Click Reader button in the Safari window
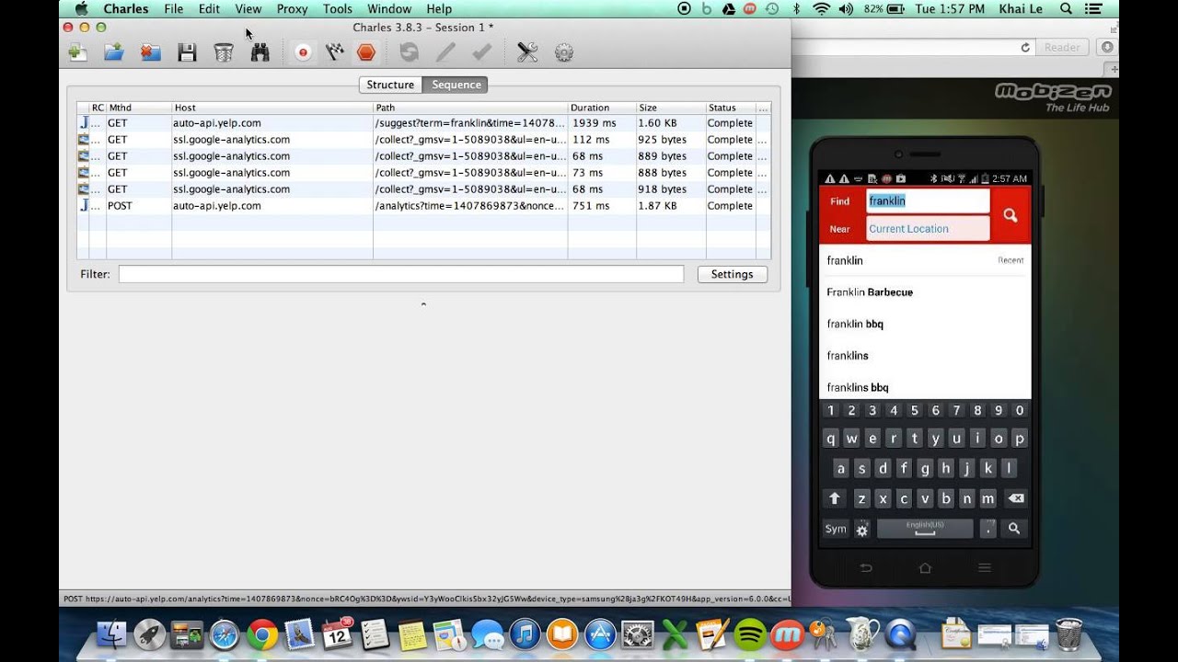This screenshot has height=662, width=1178. coord(1062,47)
